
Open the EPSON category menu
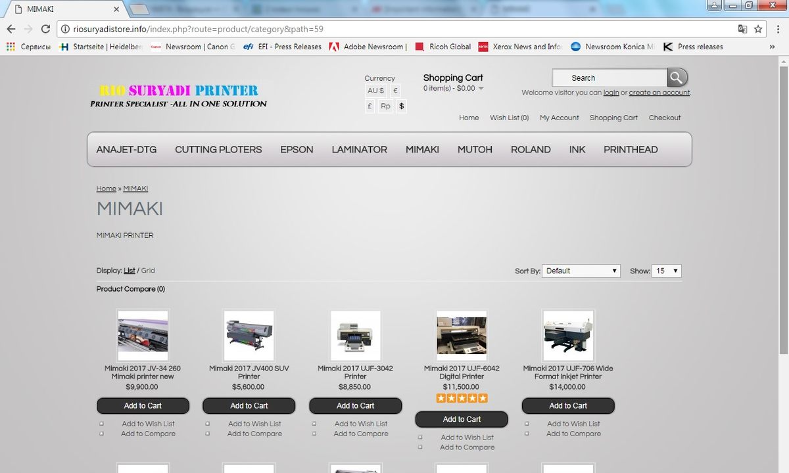coord(297,150)
